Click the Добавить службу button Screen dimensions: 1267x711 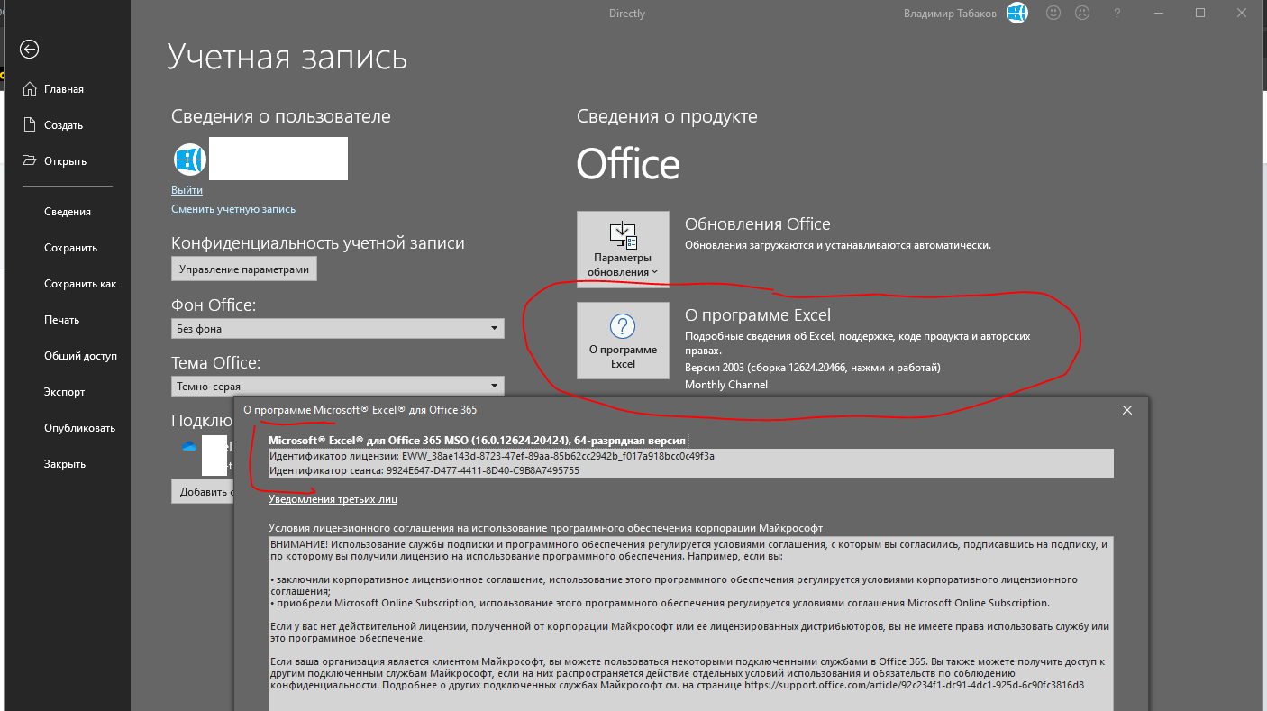202,491
